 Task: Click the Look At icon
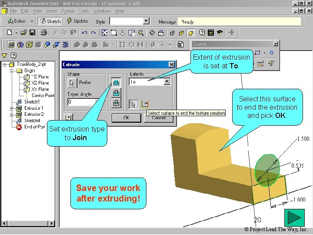[161, 33]
